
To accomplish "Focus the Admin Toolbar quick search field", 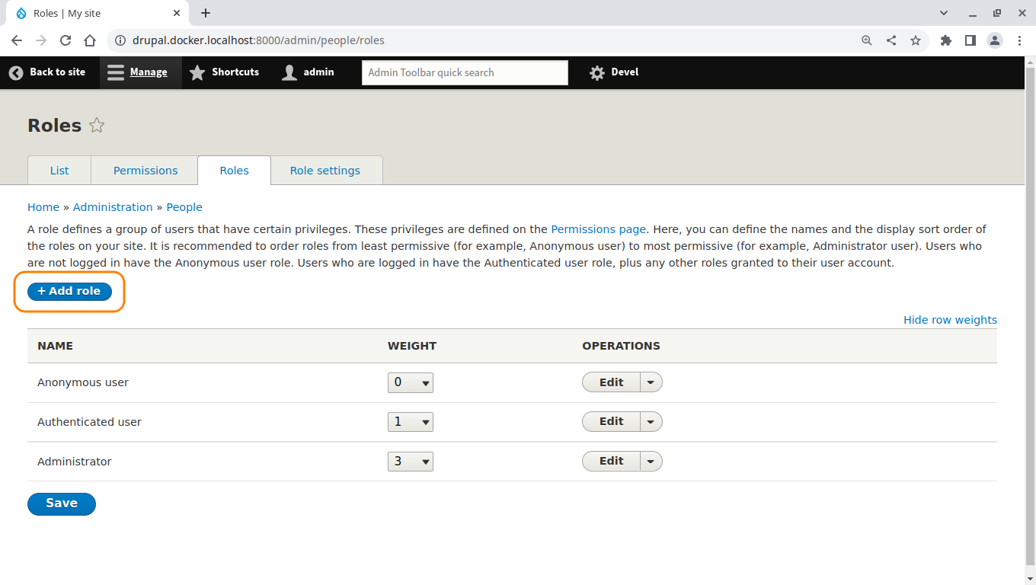I will click(x=465, y=72).
